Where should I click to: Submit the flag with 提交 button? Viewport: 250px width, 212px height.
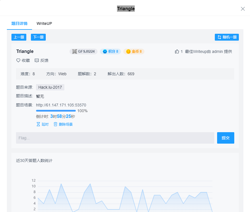(x=226, y=138)
